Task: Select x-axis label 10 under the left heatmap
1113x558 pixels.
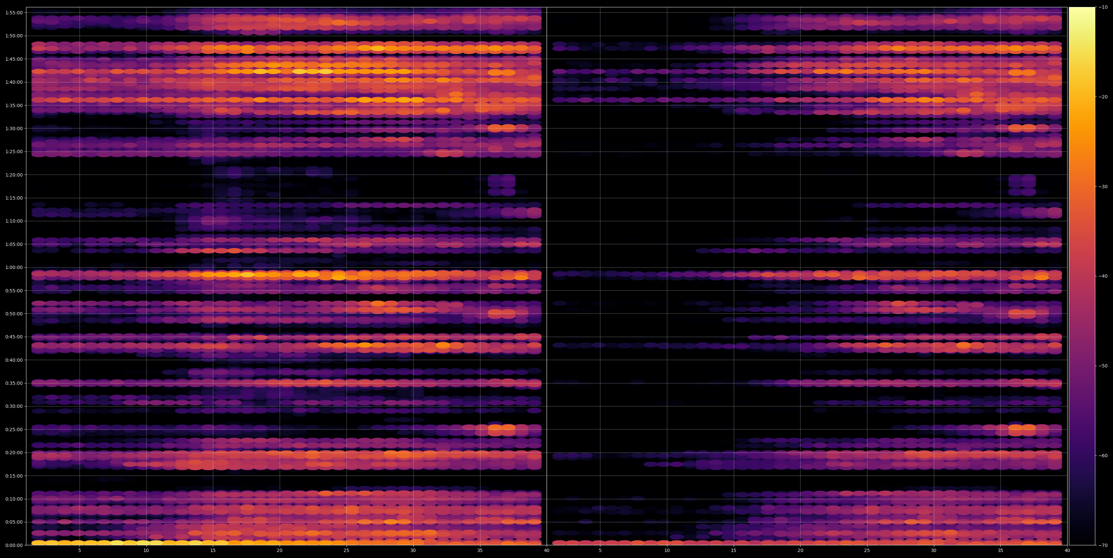Action: point(146,551)
